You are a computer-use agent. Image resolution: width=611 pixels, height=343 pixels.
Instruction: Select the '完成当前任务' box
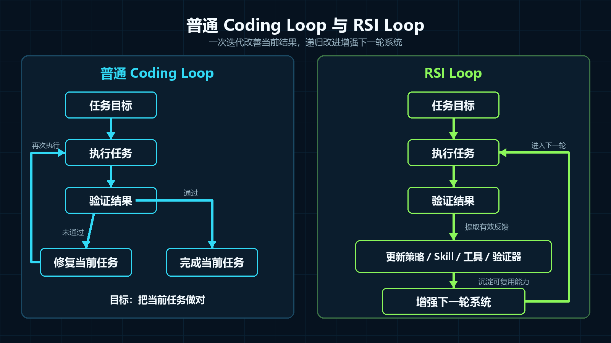212,262
